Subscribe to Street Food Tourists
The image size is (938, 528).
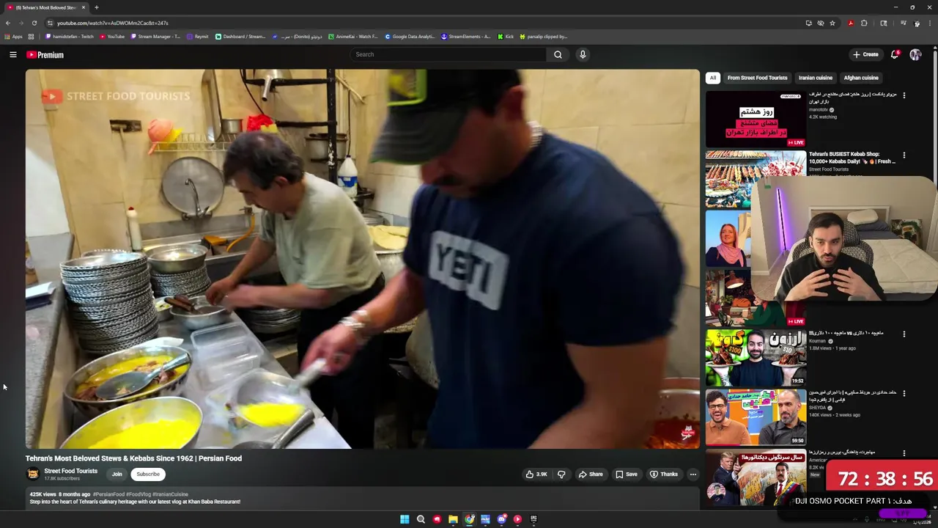click(x=148, y=474)
